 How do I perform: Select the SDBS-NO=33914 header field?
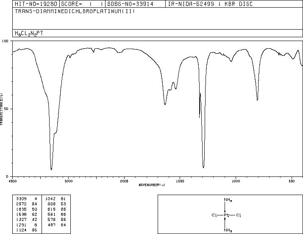[x=135, y=4]
